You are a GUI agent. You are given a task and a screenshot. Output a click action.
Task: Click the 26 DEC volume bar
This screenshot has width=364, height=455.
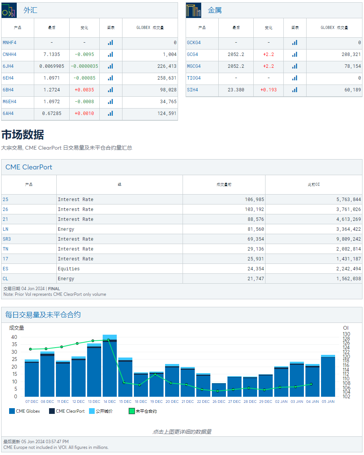tap(219, 390)
